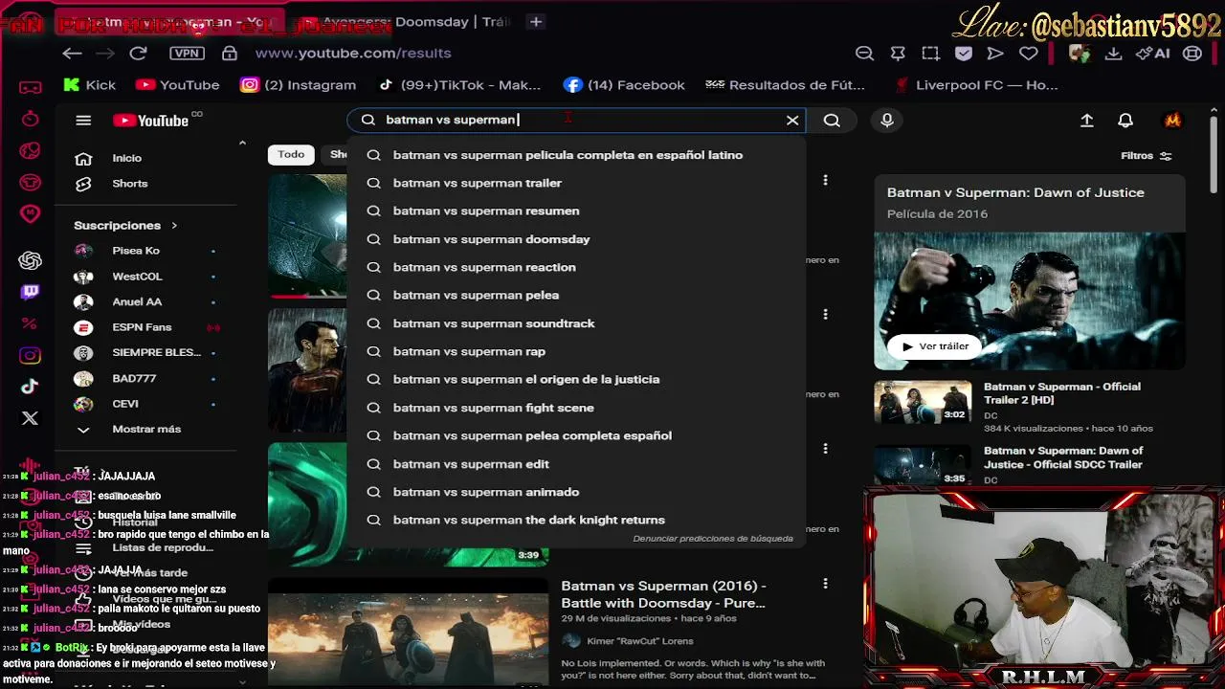Open site security lock info
The width and height of the screenshot is (1225, 689).
coord(230,54)
